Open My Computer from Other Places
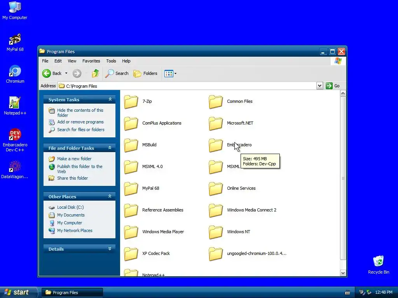The height and width of the screenshot is (298, 398). [70, 223]
